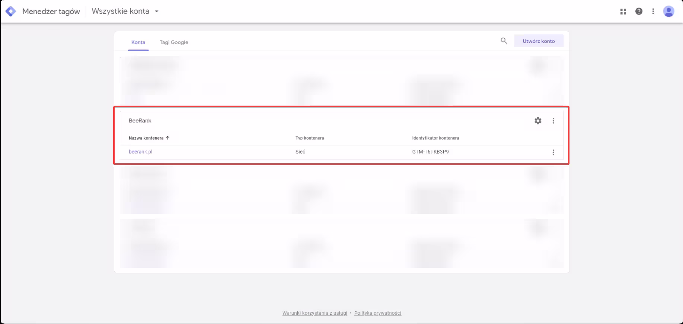Image resolution: width=683 pixels, height=324 pixels.
Task: Open the Google apps grid
Action: pos(623,12)
